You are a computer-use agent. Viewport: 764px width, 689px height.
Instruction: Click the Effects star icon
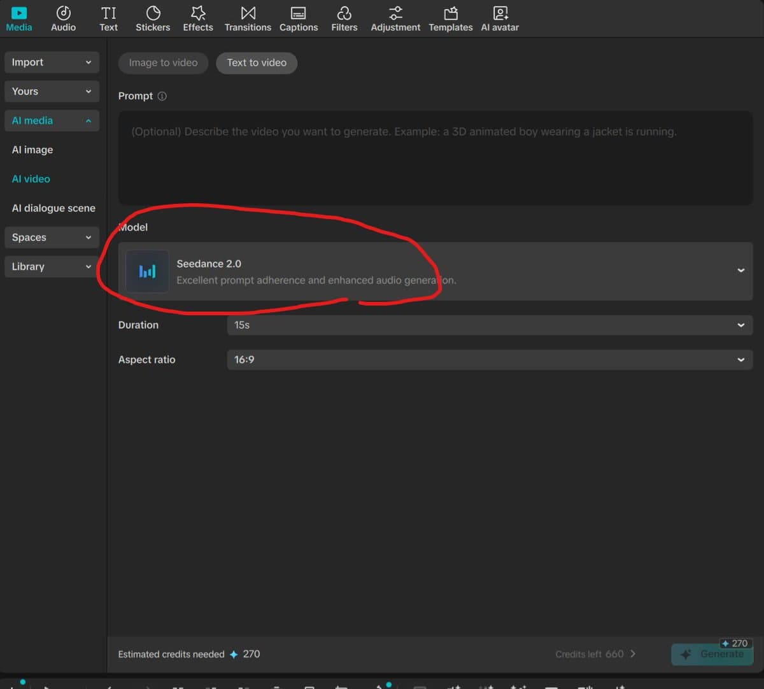pyautogui.click(x=198, y=13)
